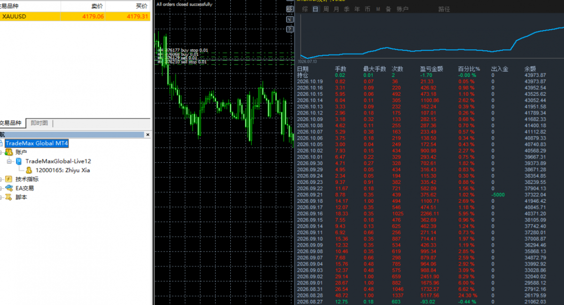Image resolution: width=564 pixels, height=305 pixels.
Task: Select the 年 yearly statistics tab
Action: click(357, 9)
